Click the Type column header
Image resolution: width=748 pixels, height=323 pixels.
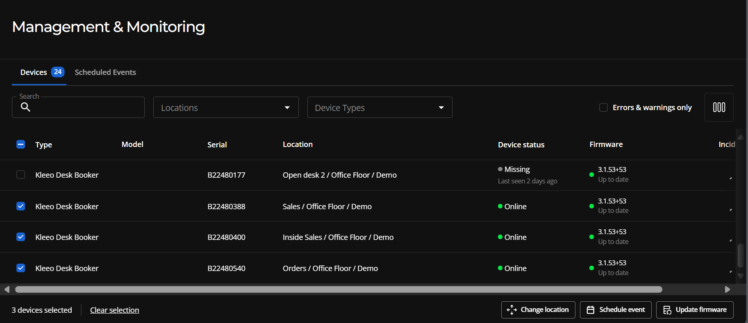tap(43, 145)
